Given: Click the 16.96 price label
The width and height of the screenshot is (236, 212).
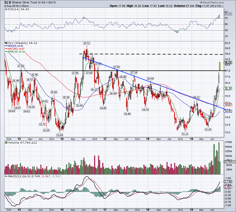Looking at the screenshot, I should tap(35, 75).
